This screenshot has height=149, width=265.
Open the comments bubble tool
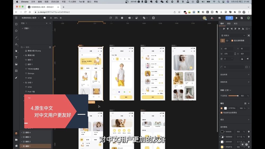click(x=45, y=18)
